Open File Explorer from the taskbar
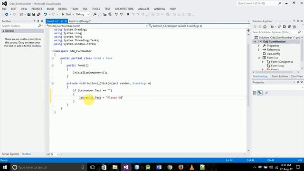This screenshot has width=304, height=171. pos(115,167)
